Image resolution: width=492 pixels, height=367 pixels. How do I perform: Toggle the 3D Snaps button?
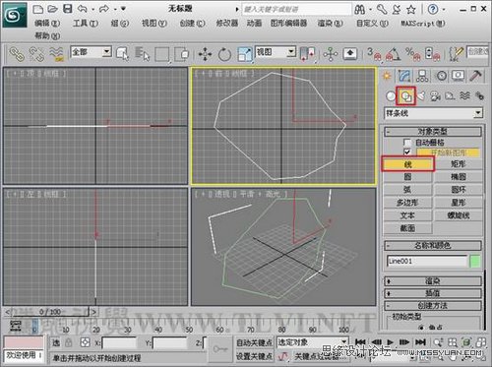(375, 54)
